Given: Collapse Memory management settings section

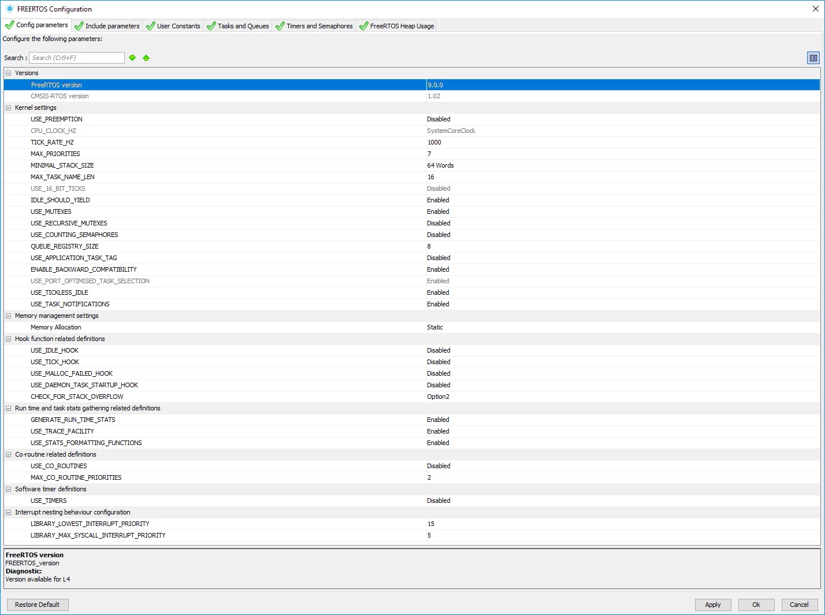Looking at the screenshot, I should click(9, 316).
